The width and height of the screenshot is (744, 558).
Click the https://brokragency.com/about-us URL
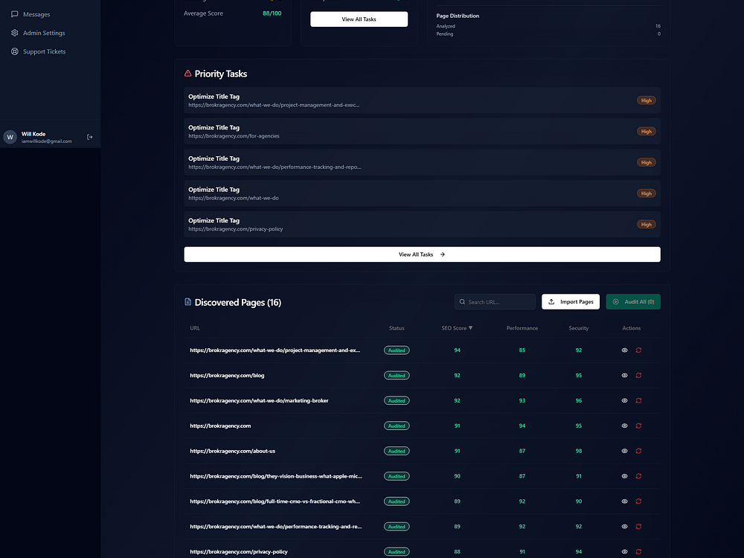tap(232, 451)
